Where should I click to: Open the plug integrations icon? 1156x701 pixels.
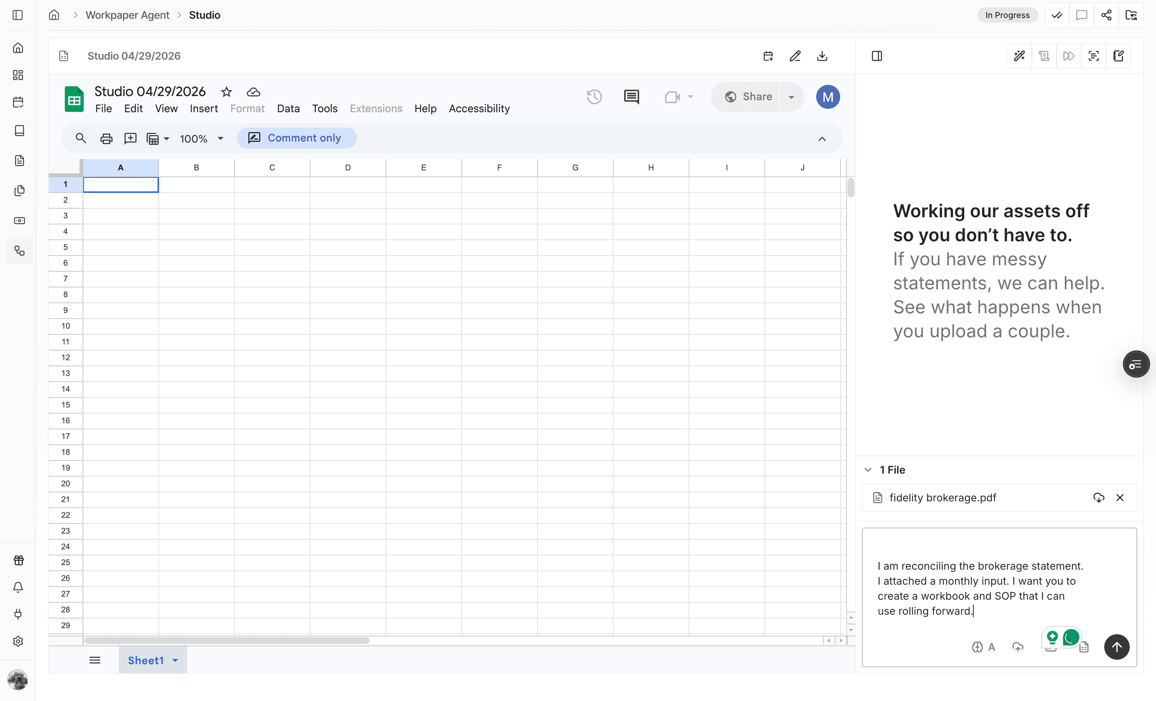18,614
